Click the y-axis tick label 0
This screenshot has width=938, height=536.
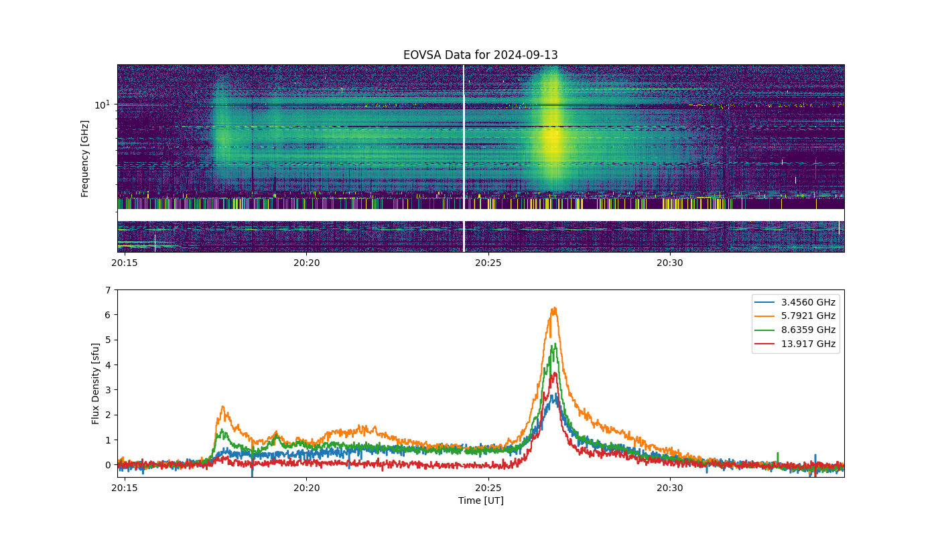click(108, 465)
